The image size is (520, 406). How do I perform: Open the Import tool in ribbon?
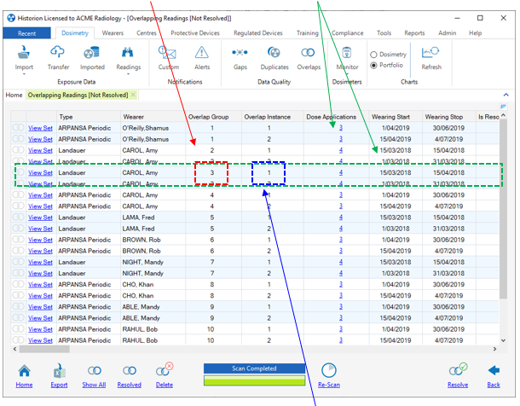(x=24, y=58)
